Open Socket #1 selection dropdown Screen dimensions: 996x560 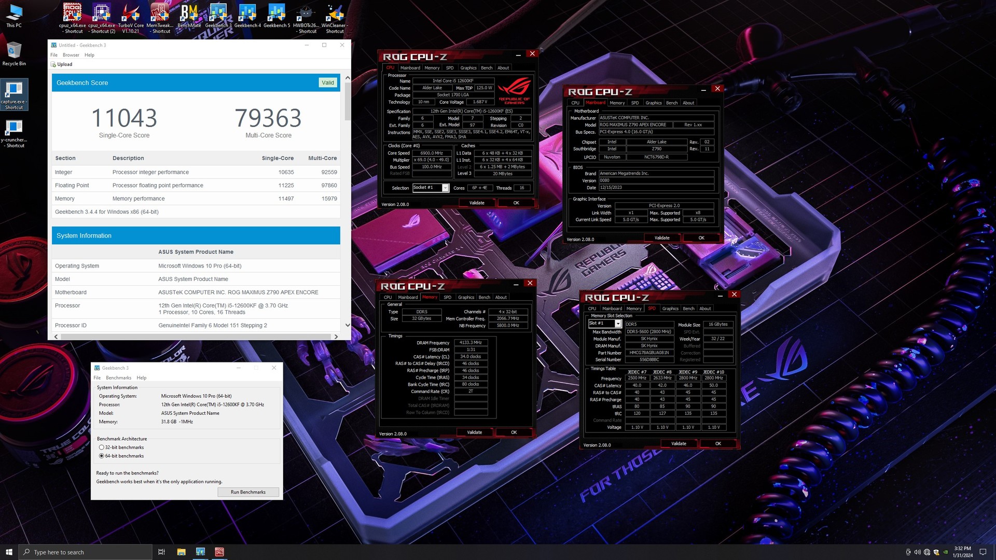pos(445,188)
